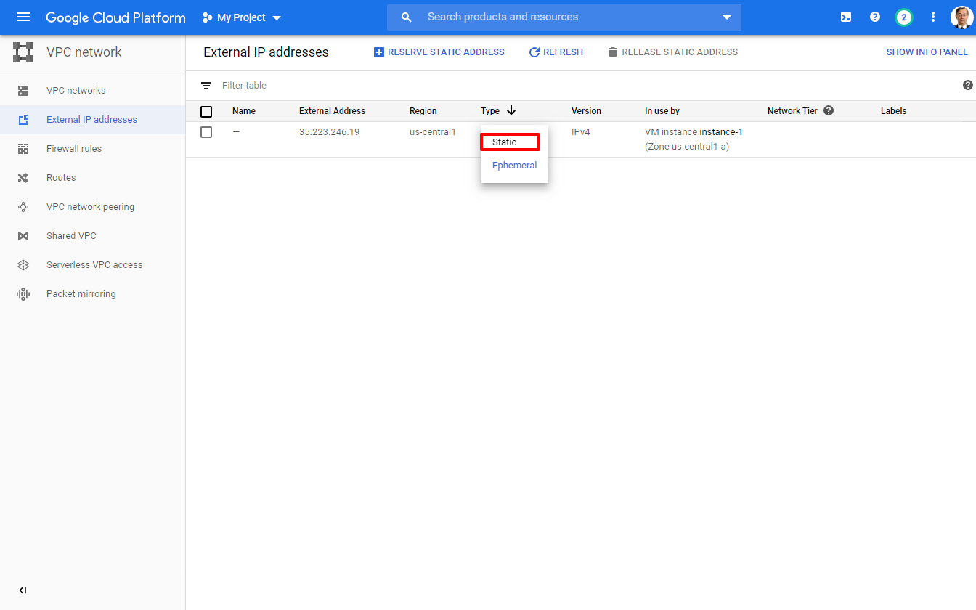Click the Packet mirroring icon
The height and width of the screenshot is (610, 976).
(23, 294)
